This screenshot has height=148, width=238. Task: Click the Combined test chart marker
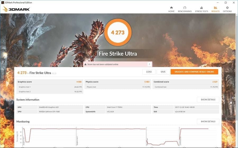pos(180,141)
